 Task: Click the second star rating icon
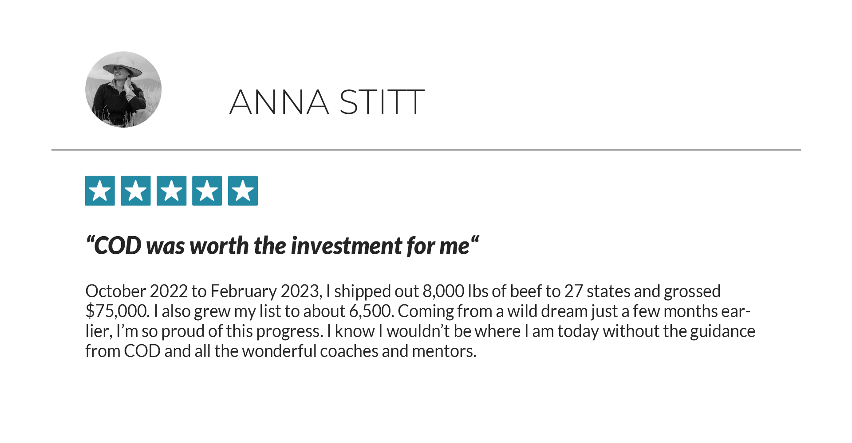[135, 191]
